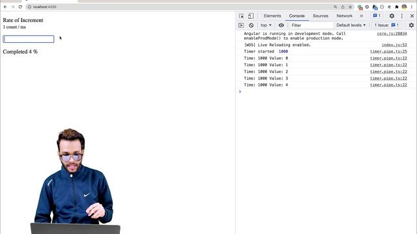Click the 1 Issue link in console toolbar
The image size is (417, 234).
(386, 25)
